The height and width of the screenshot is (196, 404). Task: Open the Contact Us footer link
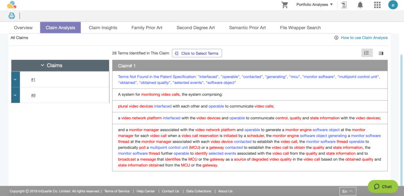(x=170, y=192)
